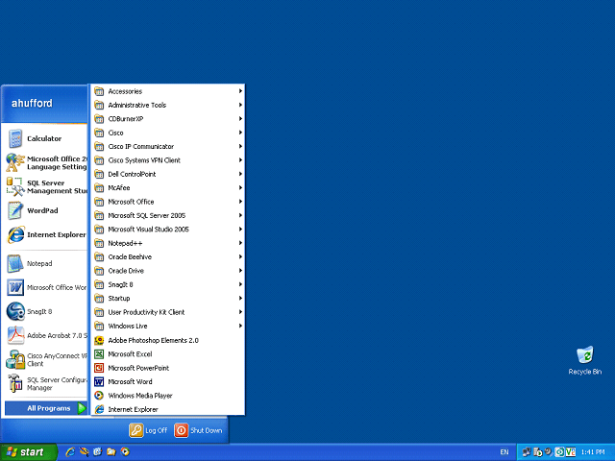Image resolution: width=615 pixels, height=461 pixels.
Task: Open the Dell ControlPoint program group
Action: 168,174
